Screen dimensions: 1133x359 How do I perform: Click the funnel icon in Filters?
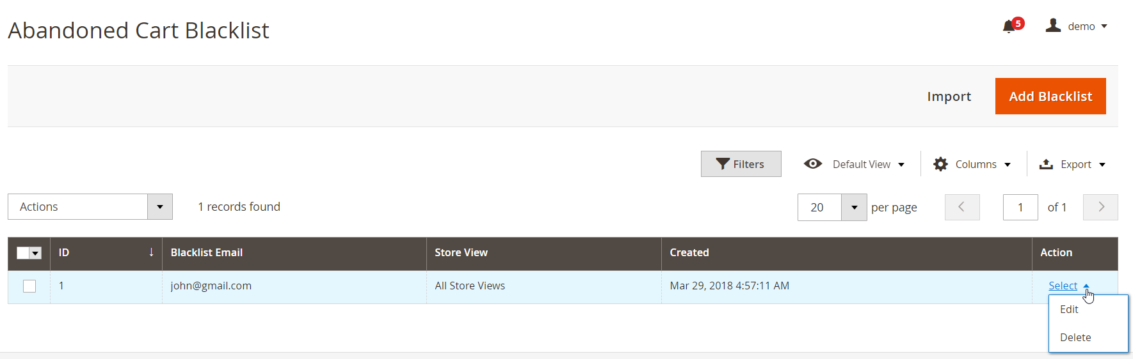click(x=723, y=164)
